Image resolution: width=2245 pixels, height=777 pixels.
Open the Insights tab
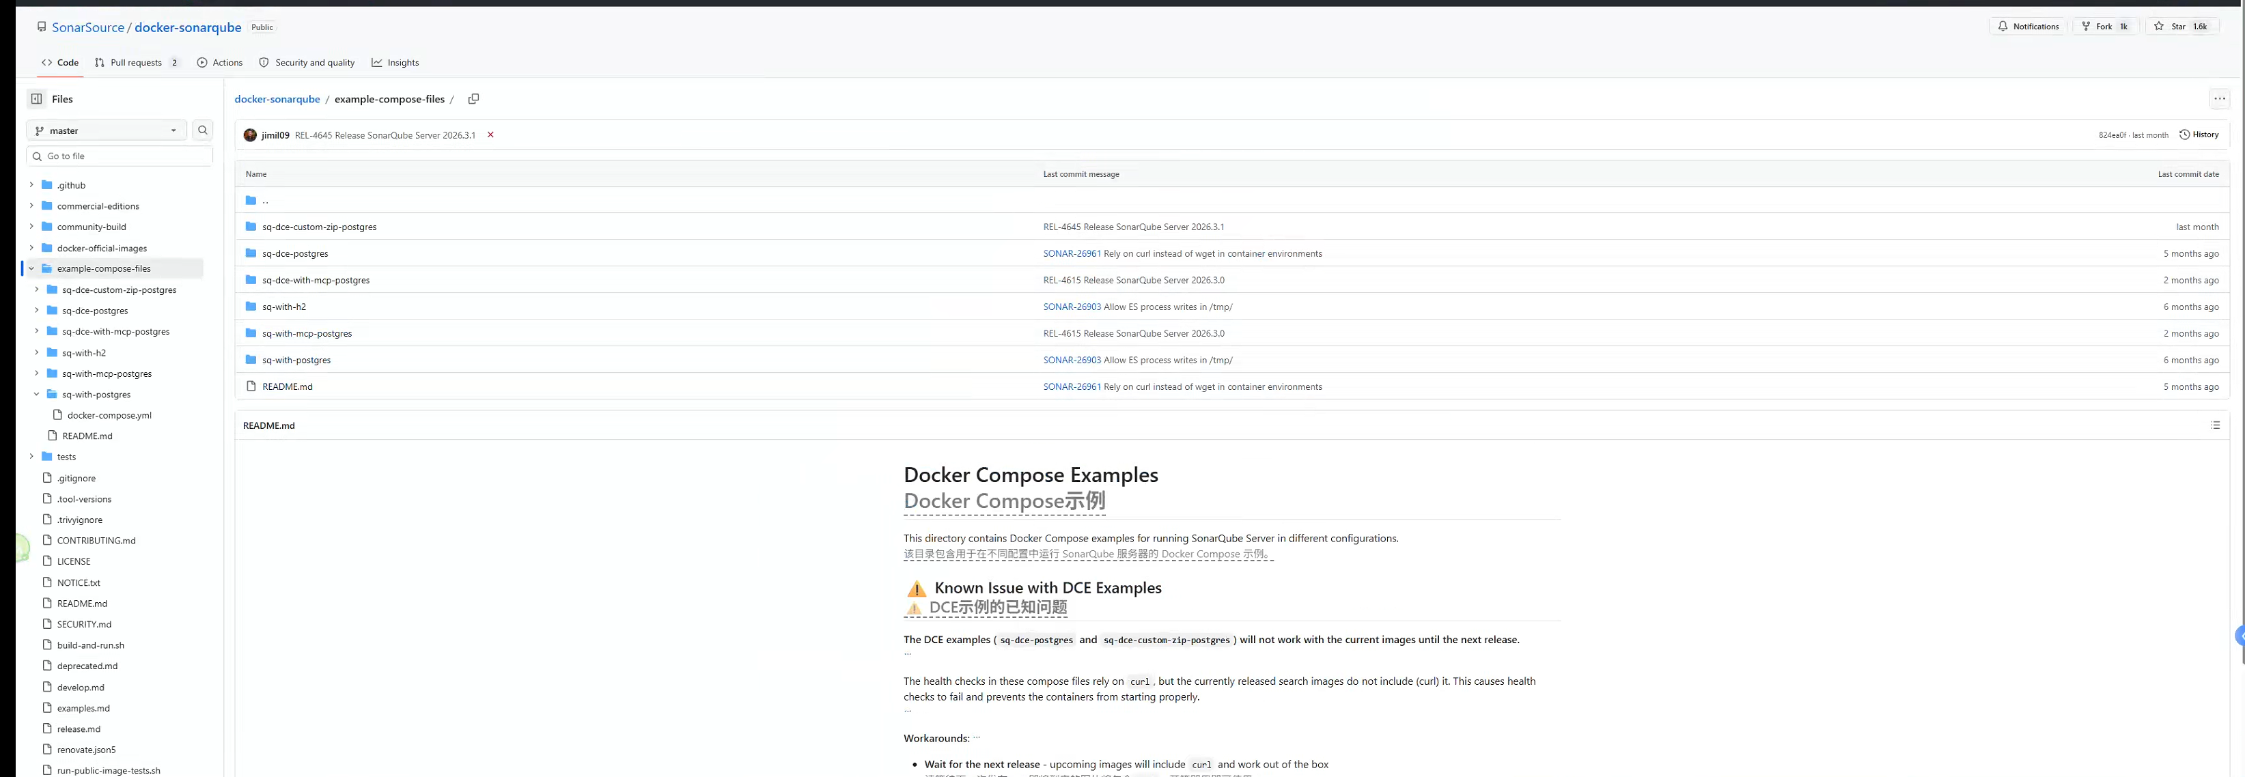(395, 63)
